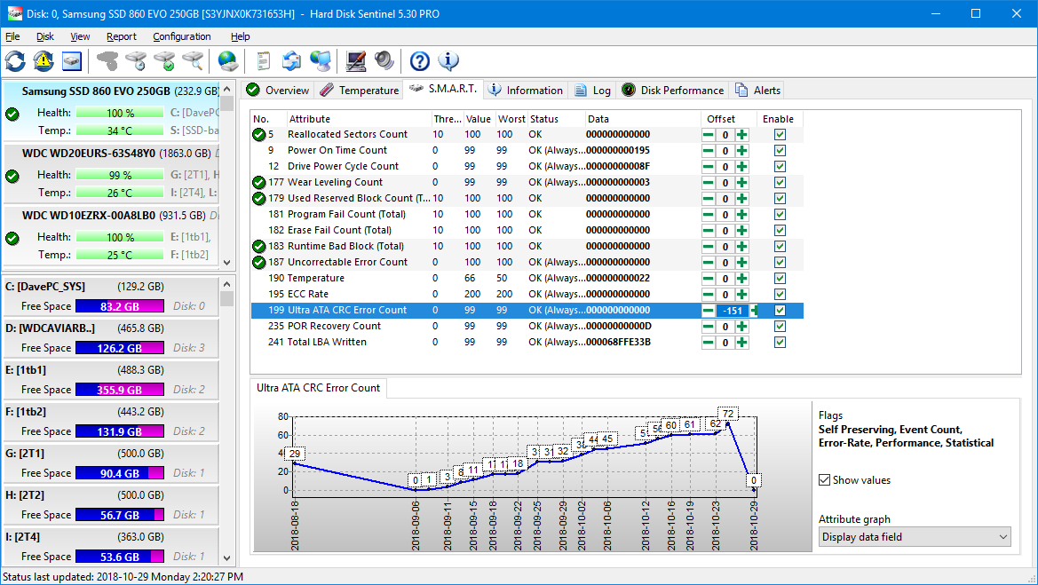Toggle Enable checkbox for Temperature attribute
The image size is (1038, 585).
(780, 279)
